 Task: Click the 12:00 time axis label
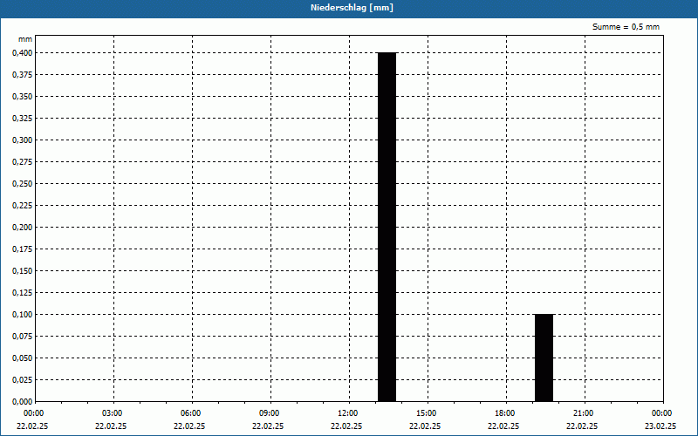coord(347,413)
